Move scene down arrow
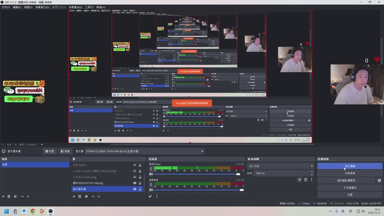 (x=28, y=196)
